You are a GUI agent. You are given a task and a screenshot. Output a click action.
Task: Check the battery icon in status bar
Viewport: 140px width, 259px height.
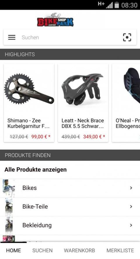tap(117, 5)
